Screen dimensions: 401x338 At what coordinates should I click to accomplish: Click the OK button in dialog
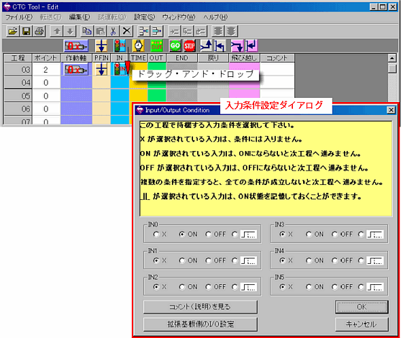(362, 307)
